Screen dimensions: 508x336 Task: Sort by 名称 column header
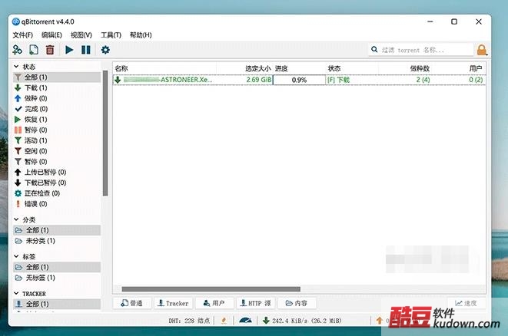tap(164, 68)
